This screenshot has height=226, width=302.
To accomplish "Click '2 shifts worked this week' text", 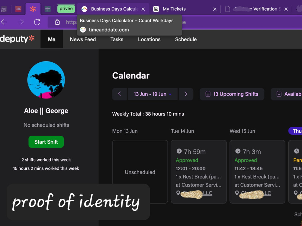I will 46,160.
